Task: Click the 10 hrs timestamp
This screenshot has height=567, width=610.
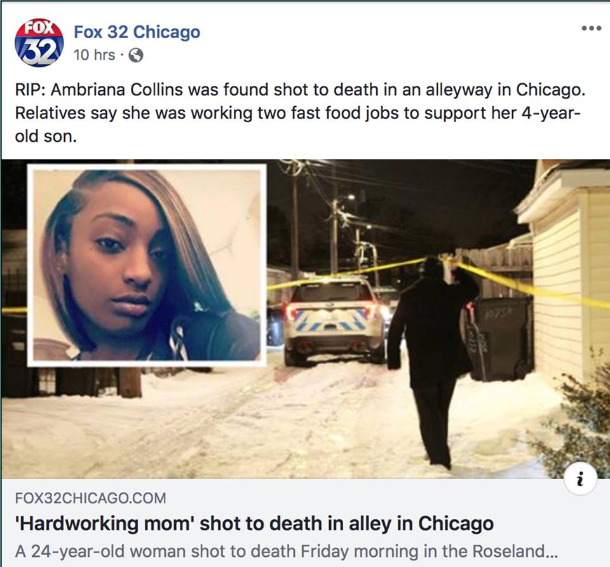Action: [x=95, y=55]
